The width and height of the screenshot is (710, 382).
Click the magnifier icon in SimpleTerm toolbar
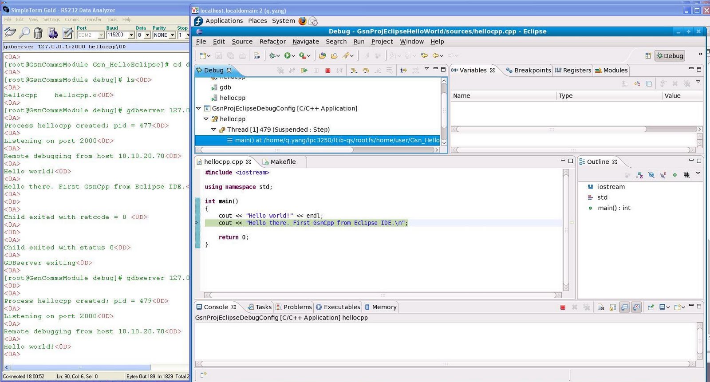[24, 32]
